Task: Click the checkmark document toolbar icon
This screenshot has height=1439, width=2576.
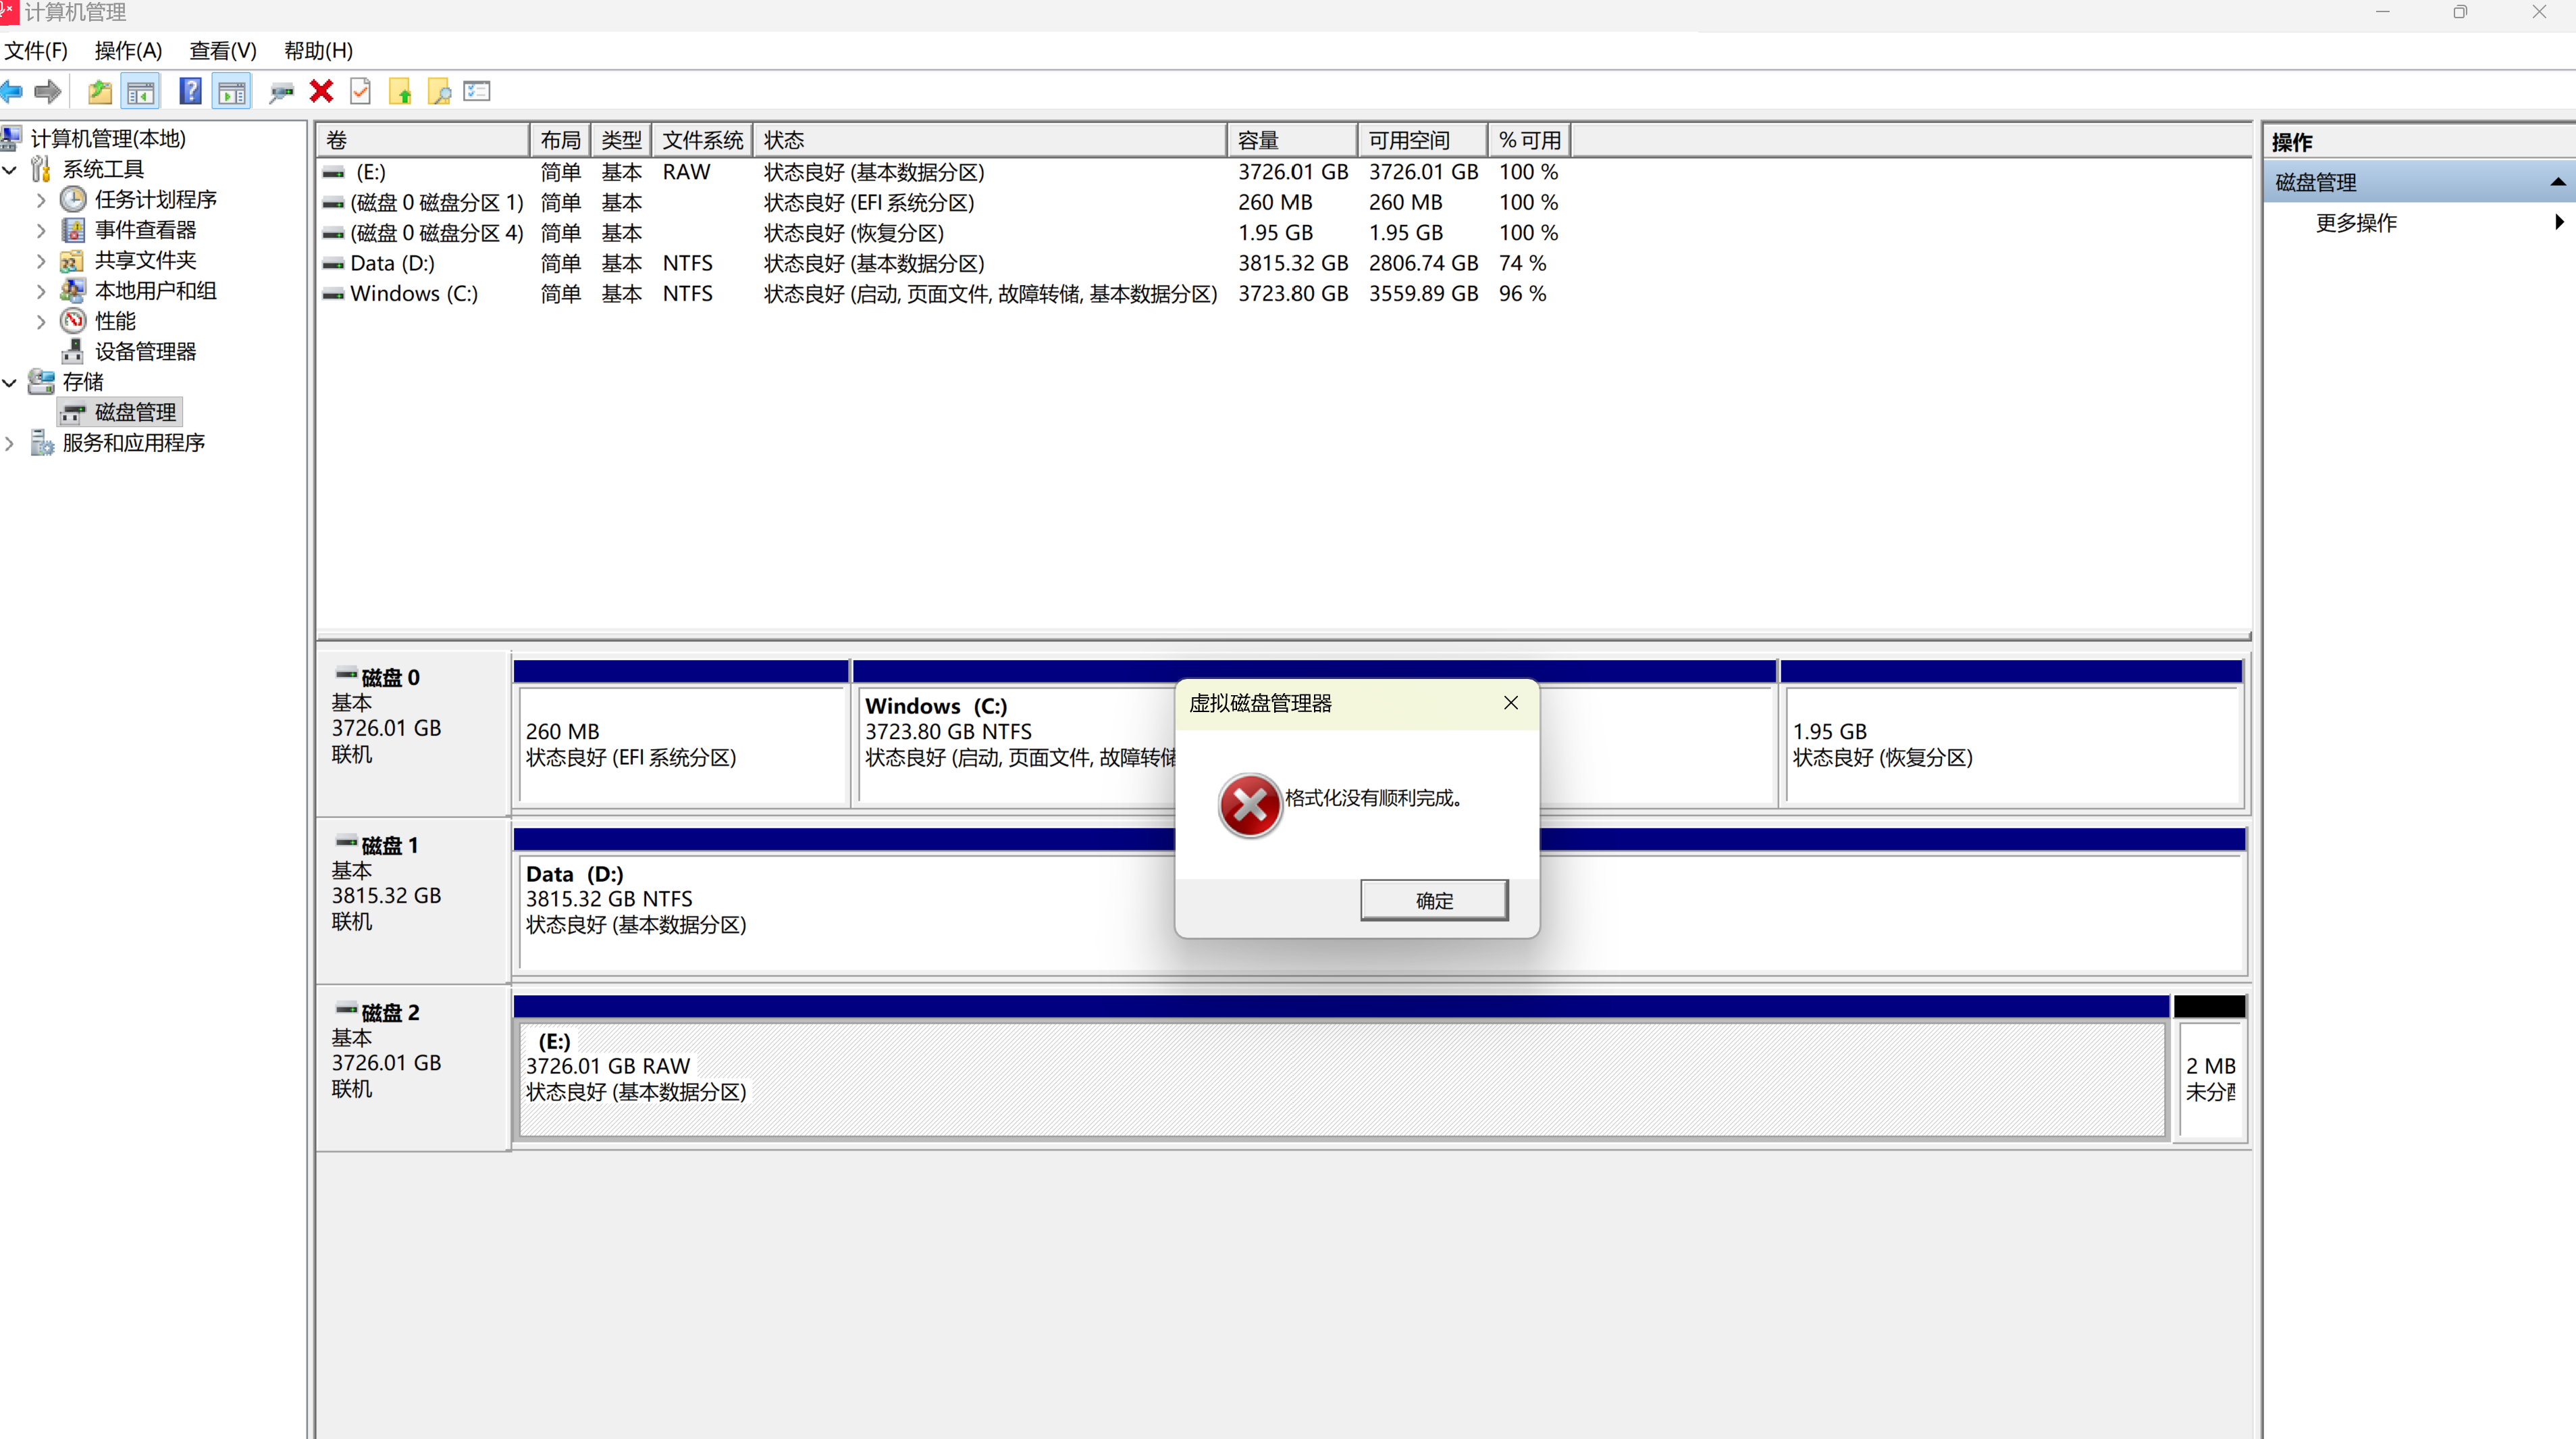Action: coord(360,92)
